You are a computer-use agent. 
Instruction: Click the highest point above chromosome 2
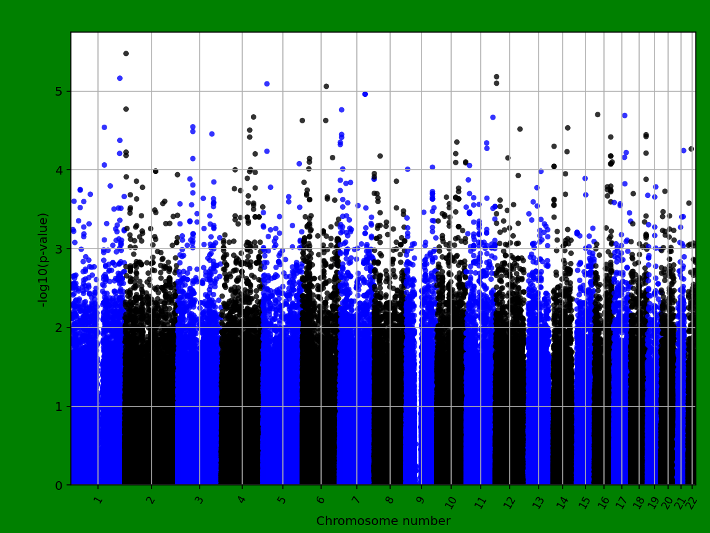(x=127, y=54)
